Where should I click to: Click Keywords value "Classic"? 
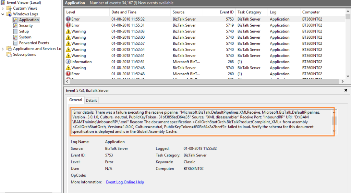[189, 162]
